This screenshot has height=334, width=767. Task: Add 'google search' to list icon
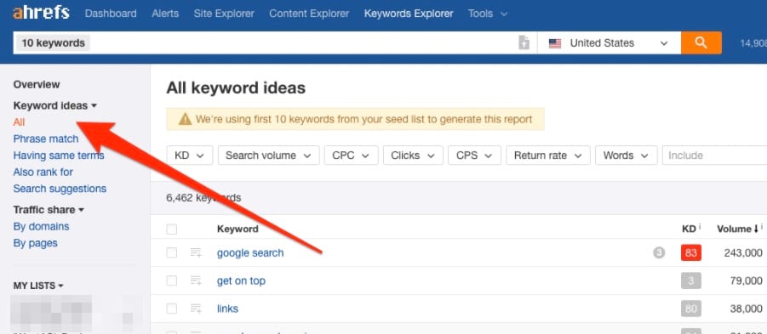point(196,253)
